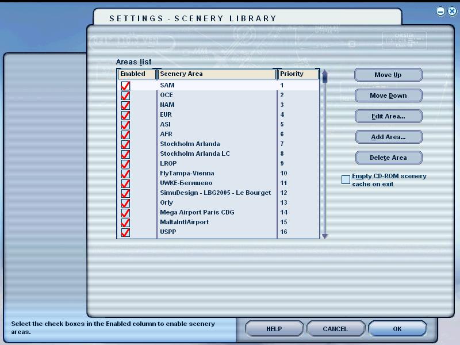Screen dimensions: 460x345
Task: Select the Stockholm Arlanda LC name
Action: (195, 154)
